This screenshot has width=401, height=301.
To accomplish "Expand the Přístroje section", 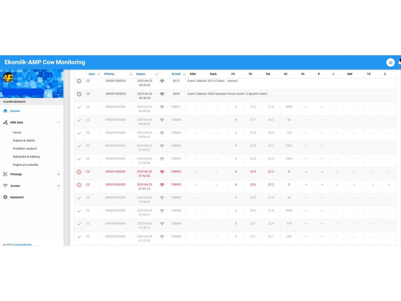I will point(59,174).
